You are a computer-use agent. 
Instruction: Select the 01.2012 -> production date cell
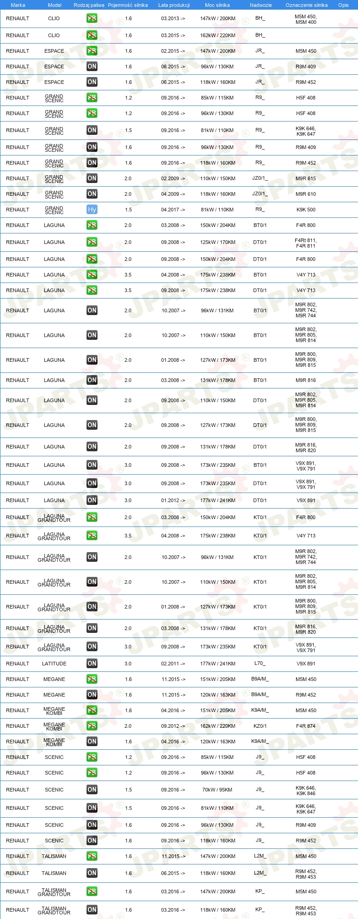coord(173,500)
